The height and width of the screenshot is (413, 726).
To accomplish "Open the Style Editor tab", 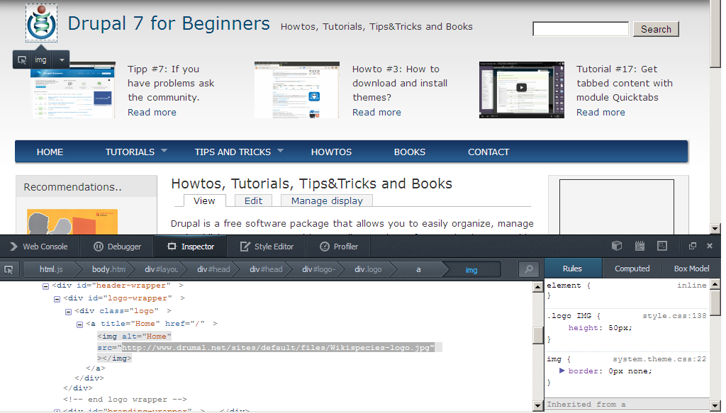I will tap(267, 247).
